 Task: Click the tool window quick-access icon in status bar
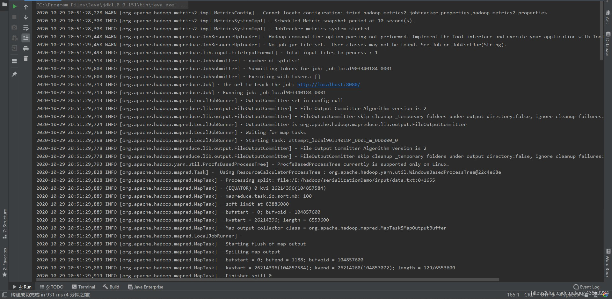[x=5, y=295]
